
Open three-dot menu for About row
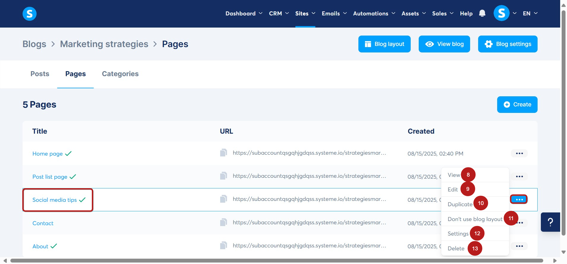[519, 246]
